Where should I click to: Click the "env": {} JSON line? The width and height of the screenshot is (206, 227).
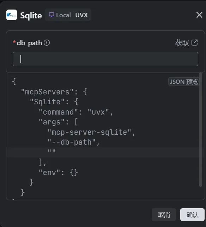tap(58, 173)
